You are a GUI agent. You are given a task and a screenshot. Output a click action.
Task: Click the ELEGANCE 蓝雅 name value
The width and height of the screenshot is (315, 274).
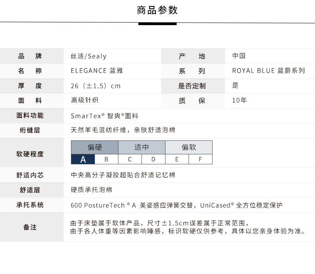pos(96,71)
